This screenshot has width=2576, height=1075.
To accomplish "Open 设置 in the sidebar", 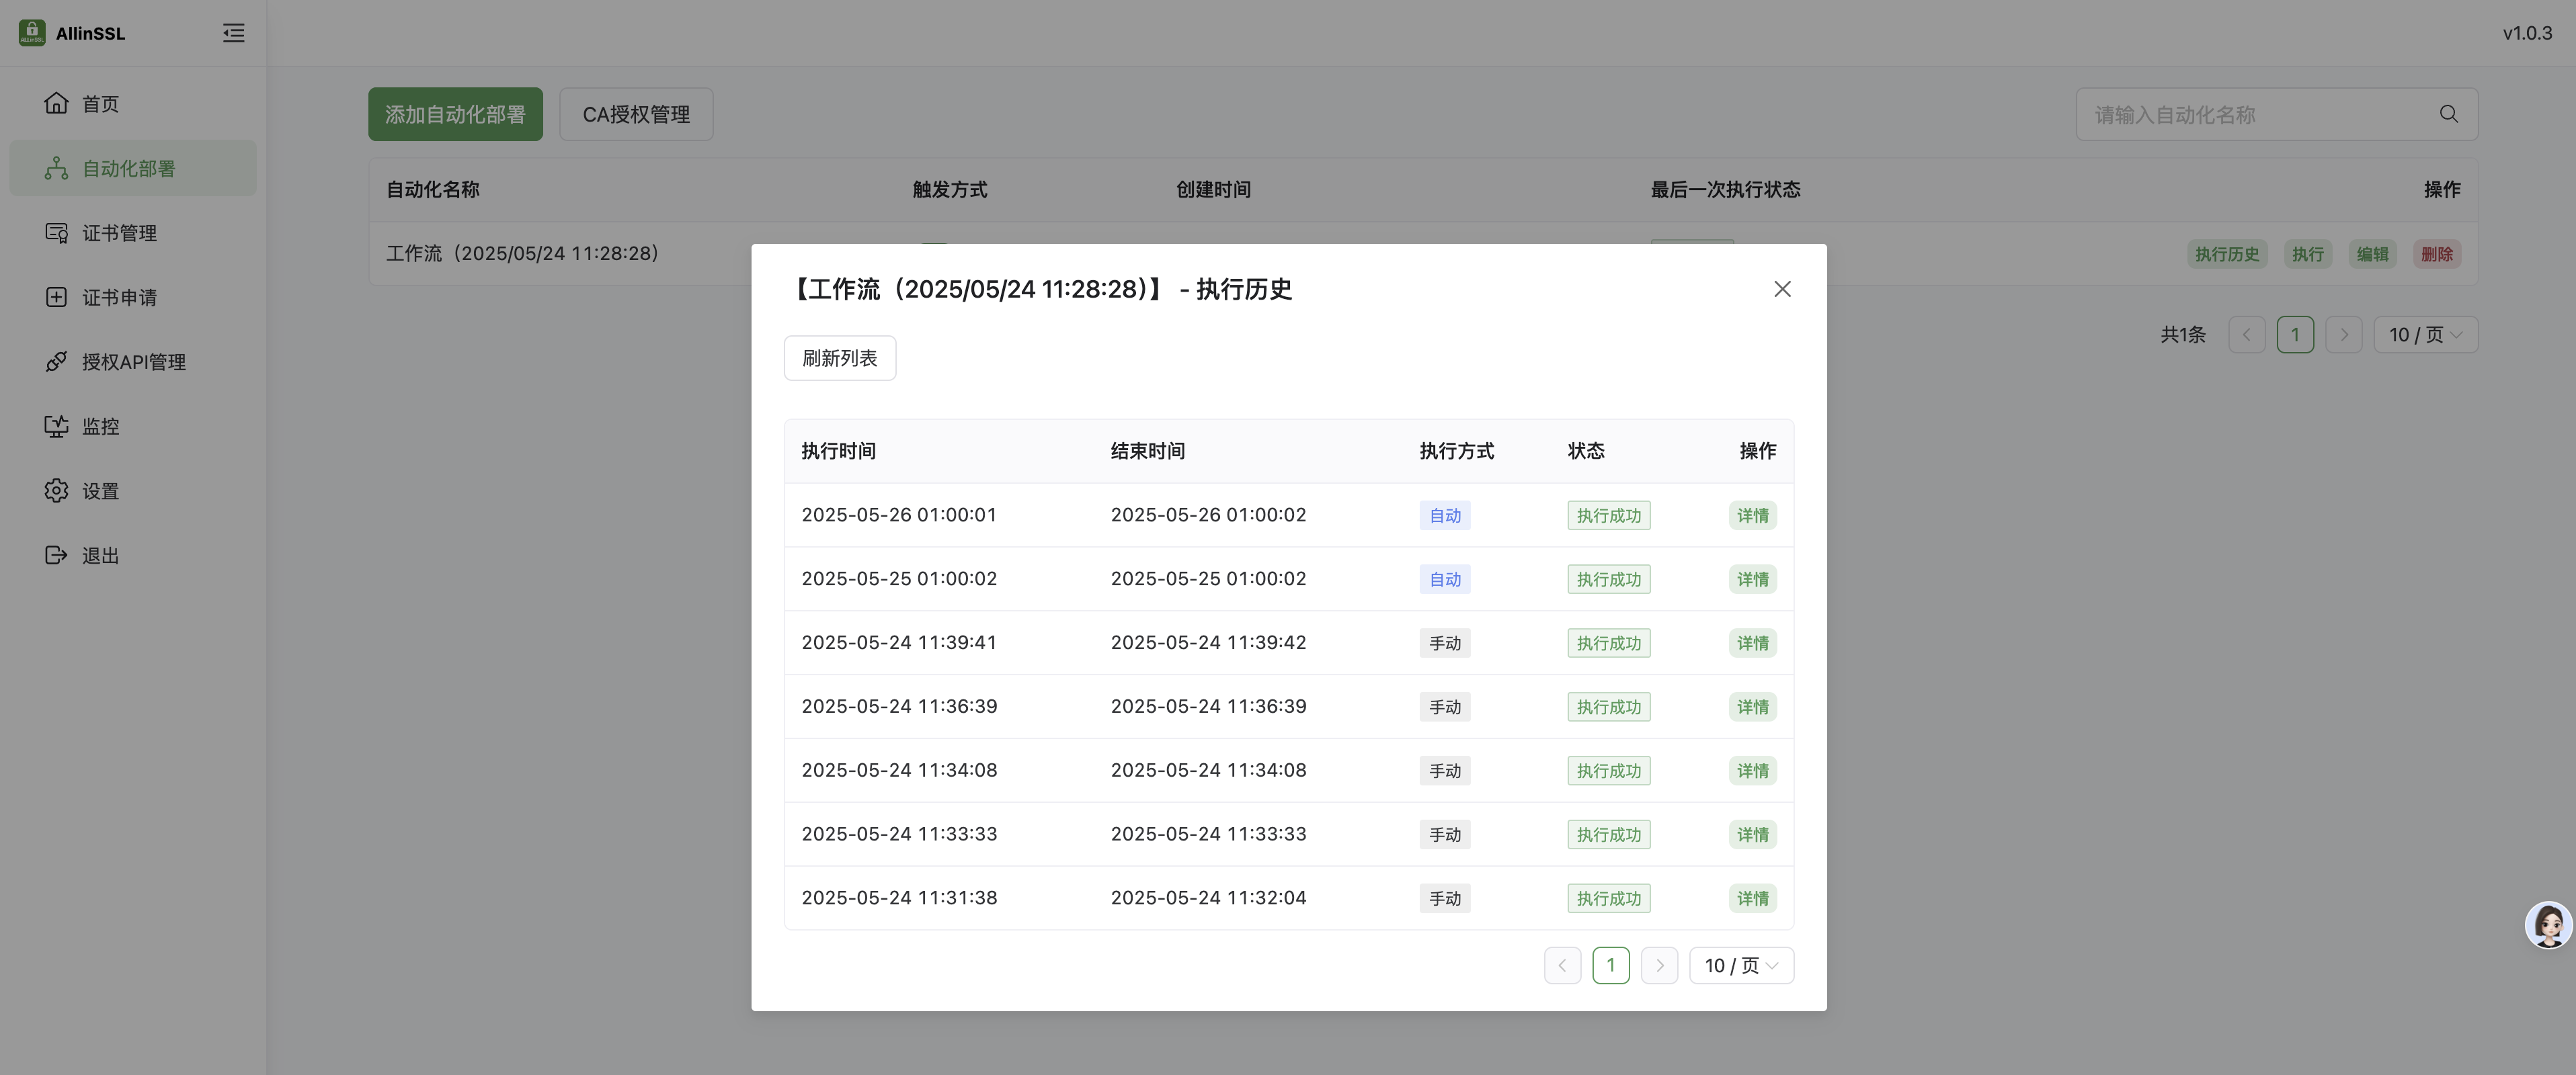I will coord(133,490).
